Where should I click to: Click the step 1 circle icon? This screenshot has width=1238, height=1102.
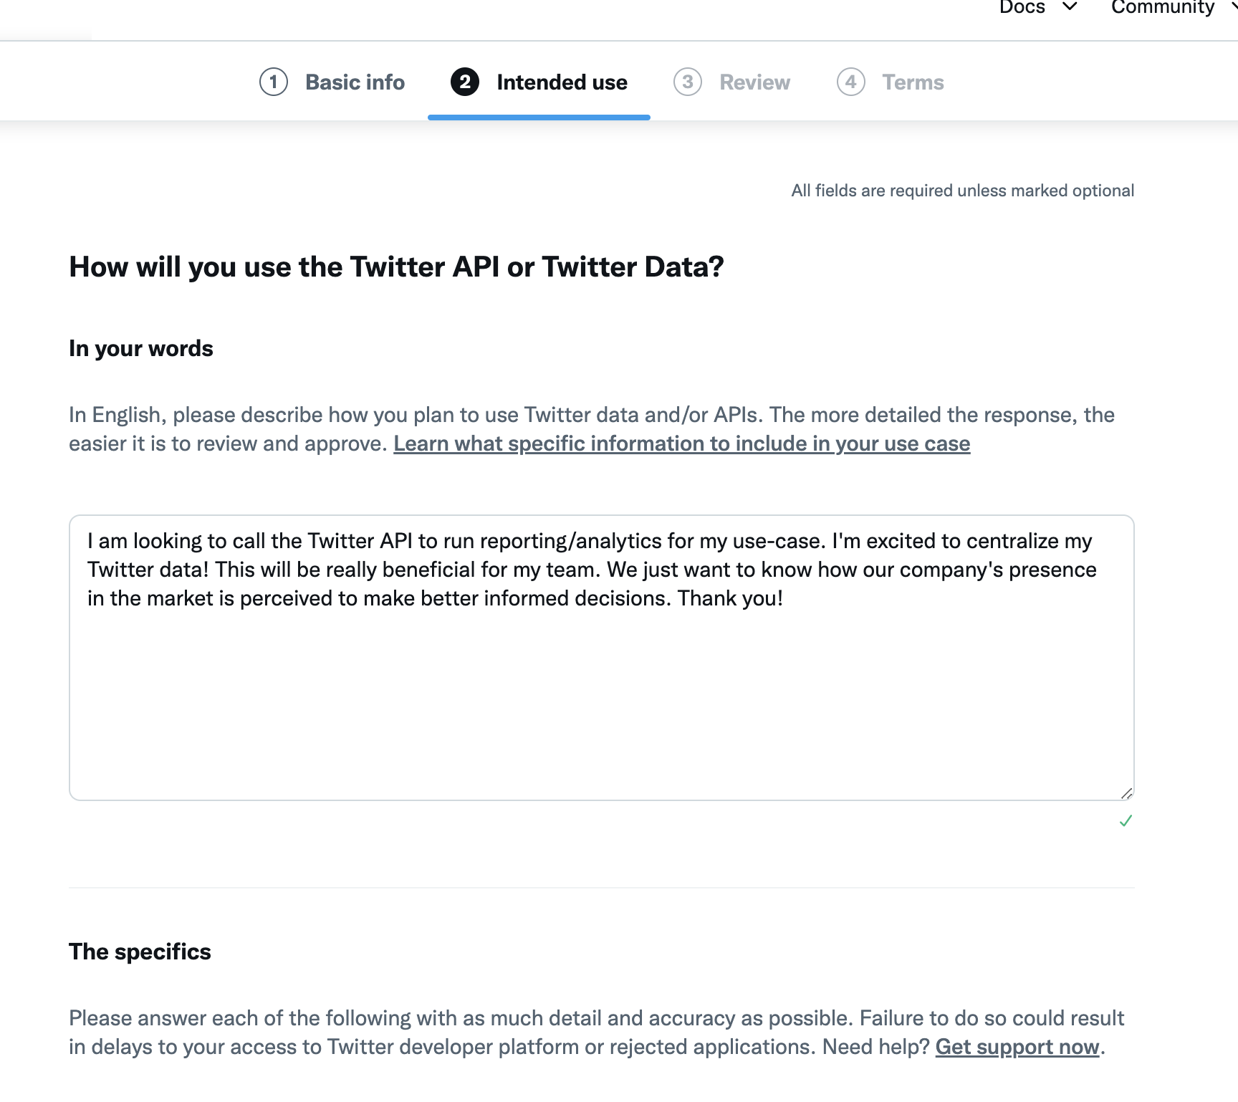click(x=273, y=82)
